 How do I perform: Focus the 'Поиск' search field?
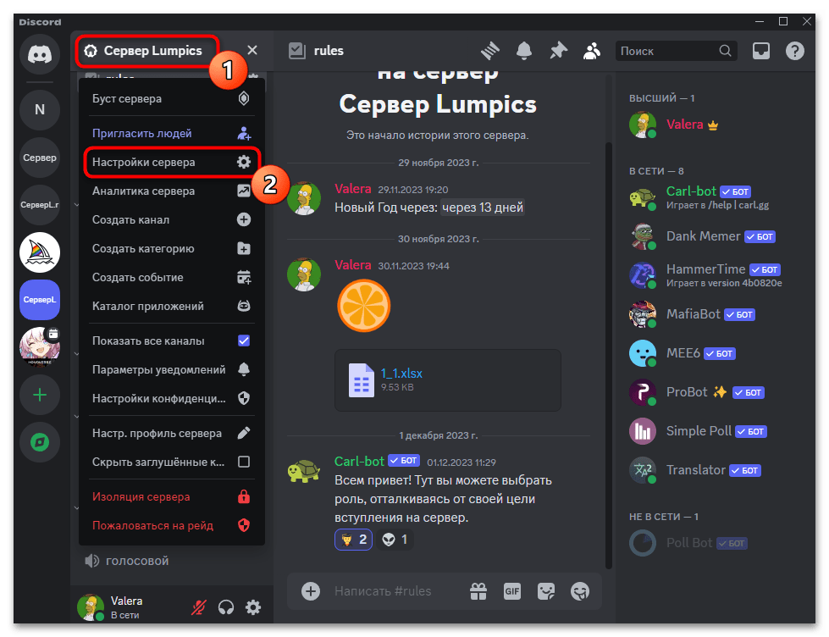coord(669,51)
